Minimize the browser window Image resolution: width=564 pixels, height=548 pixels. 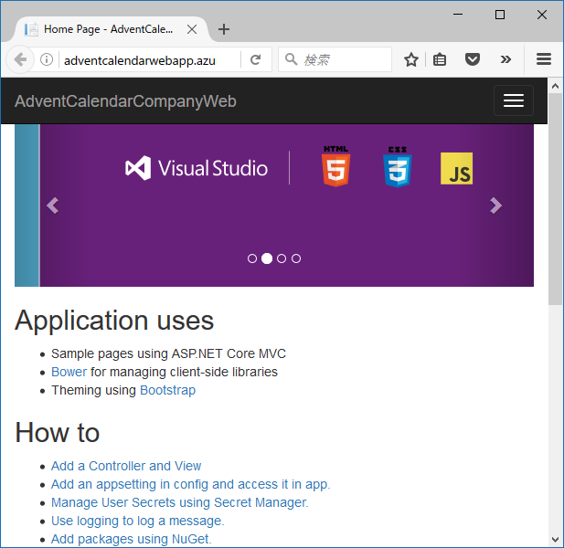pos(458,15)
